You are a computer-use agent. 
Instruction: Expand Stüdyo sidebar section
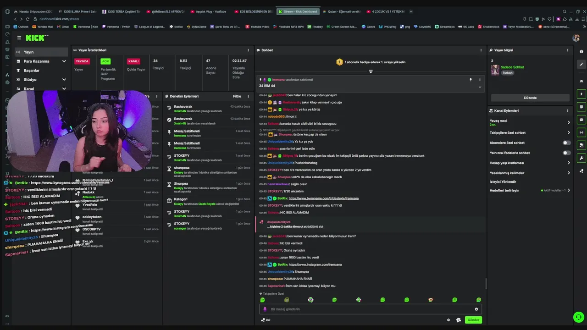pyautogui.click(x=64, y=79)
